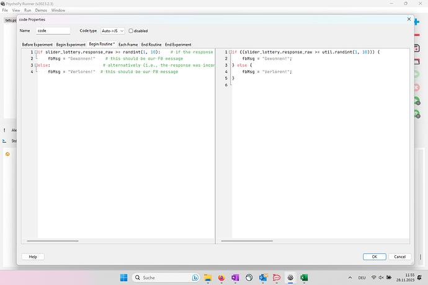Open the Code type dropdown
Screen dimensions: 428x285
[x=112, y=31]
